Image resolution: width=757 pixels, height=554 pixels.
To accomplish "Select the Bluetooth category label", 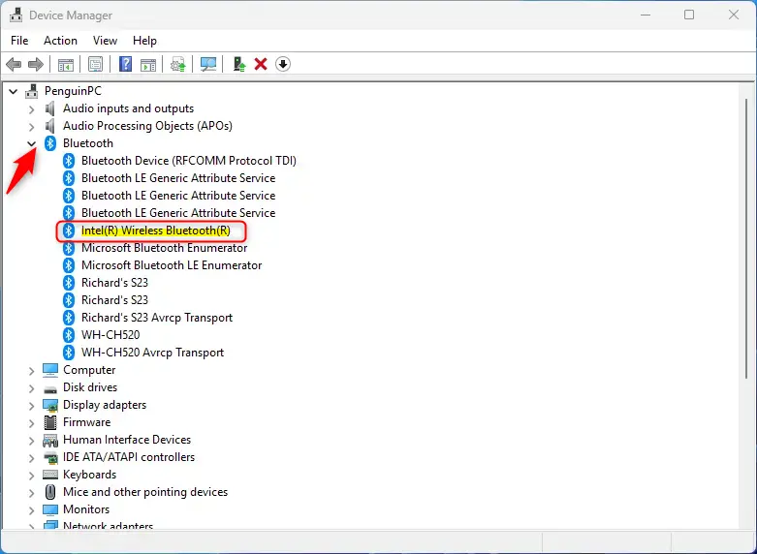I will [88, 143].
